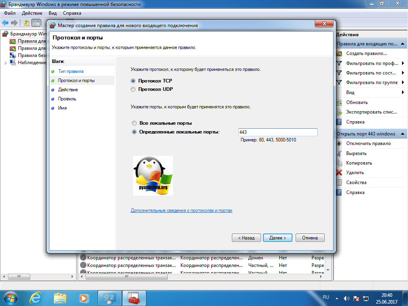Click the Refresh (Обновить) icon

[x=339, y=102]
